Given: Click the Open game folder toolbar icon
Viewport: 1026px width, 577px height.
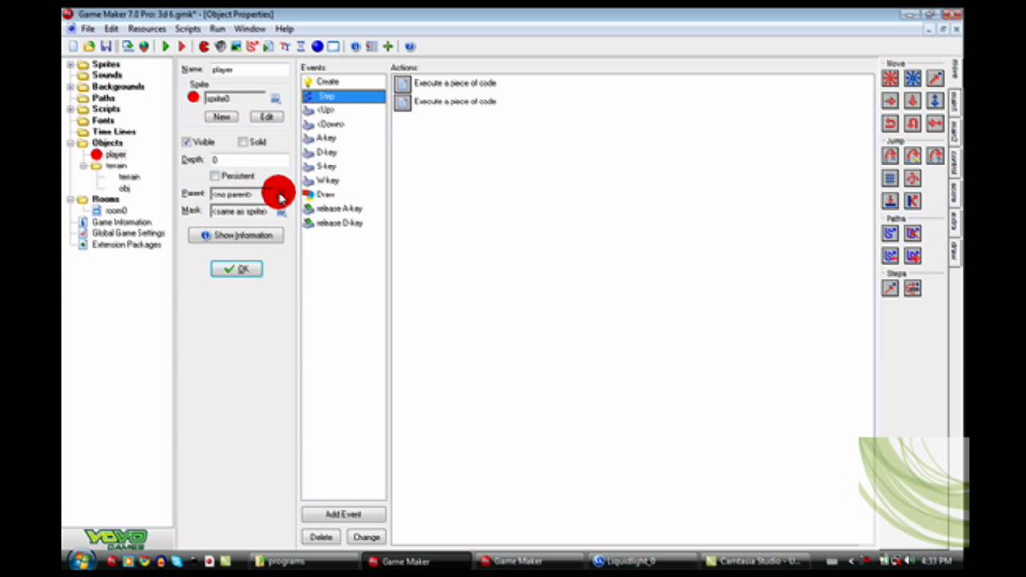Looking at the screenshot, I should (89, 46).
